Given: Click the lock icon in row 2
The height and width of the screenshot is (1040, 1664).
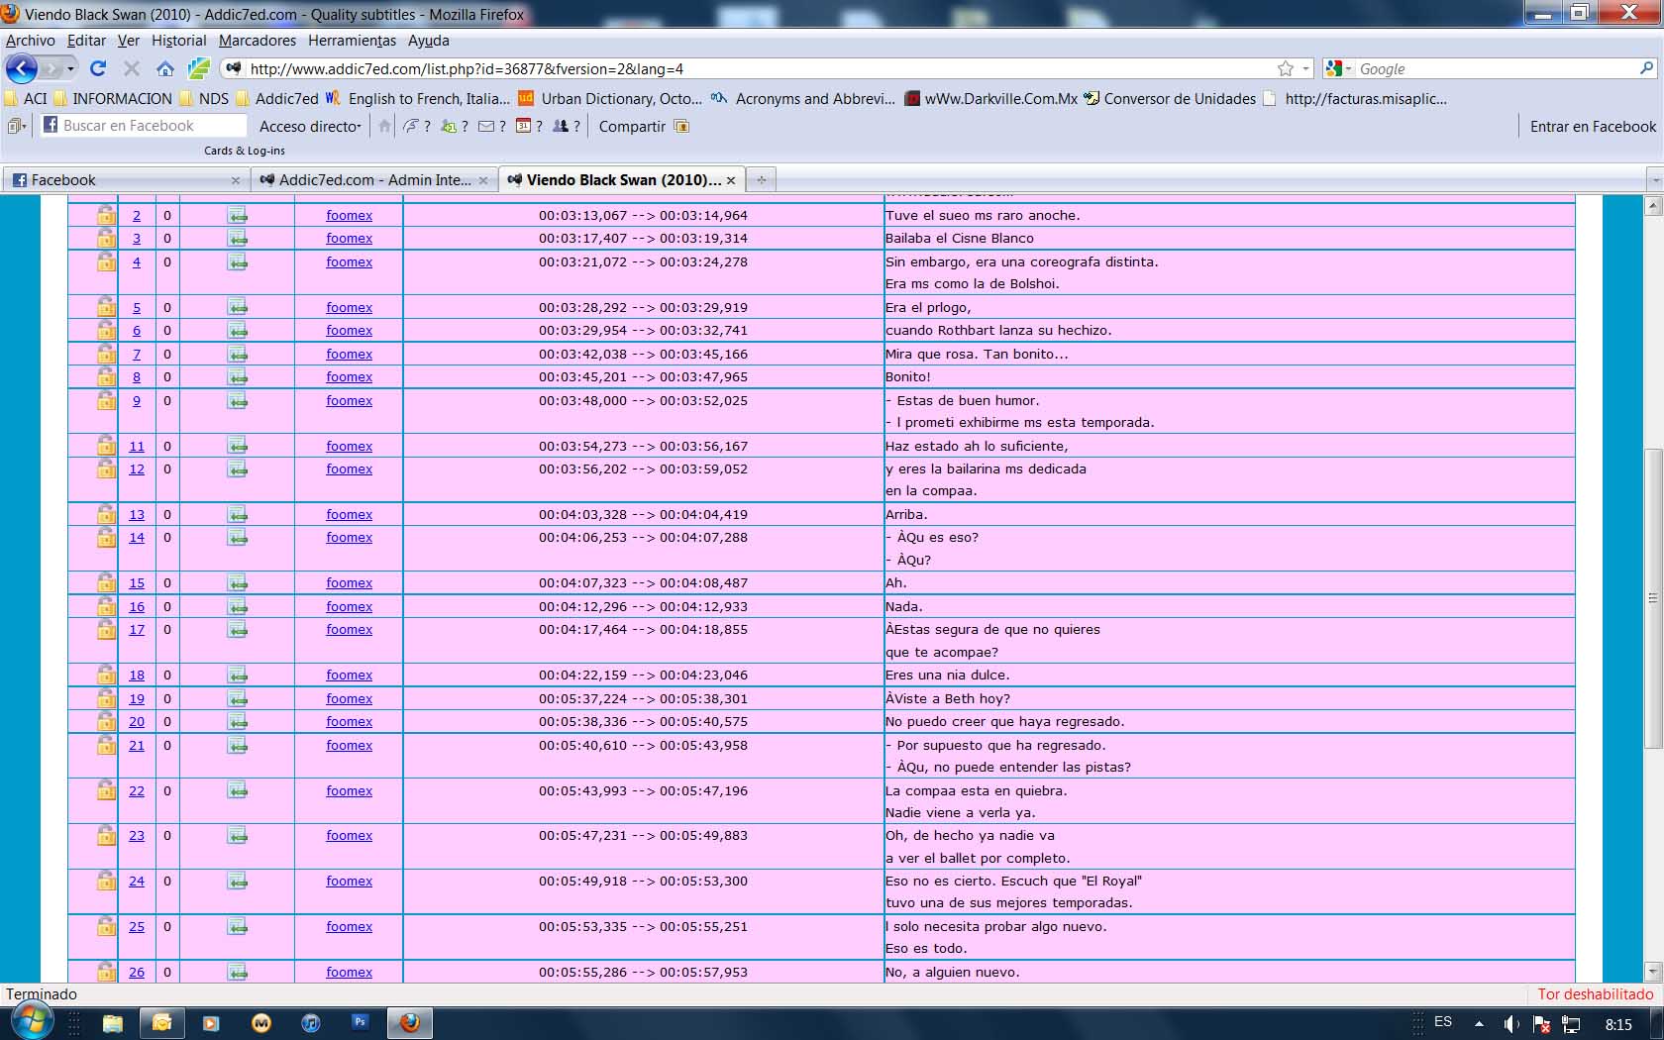Looking at the screenshot, I should pos(106,215).
